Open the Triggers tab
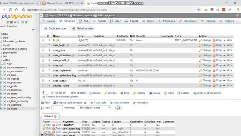The image size is (241, 136). 227,21
